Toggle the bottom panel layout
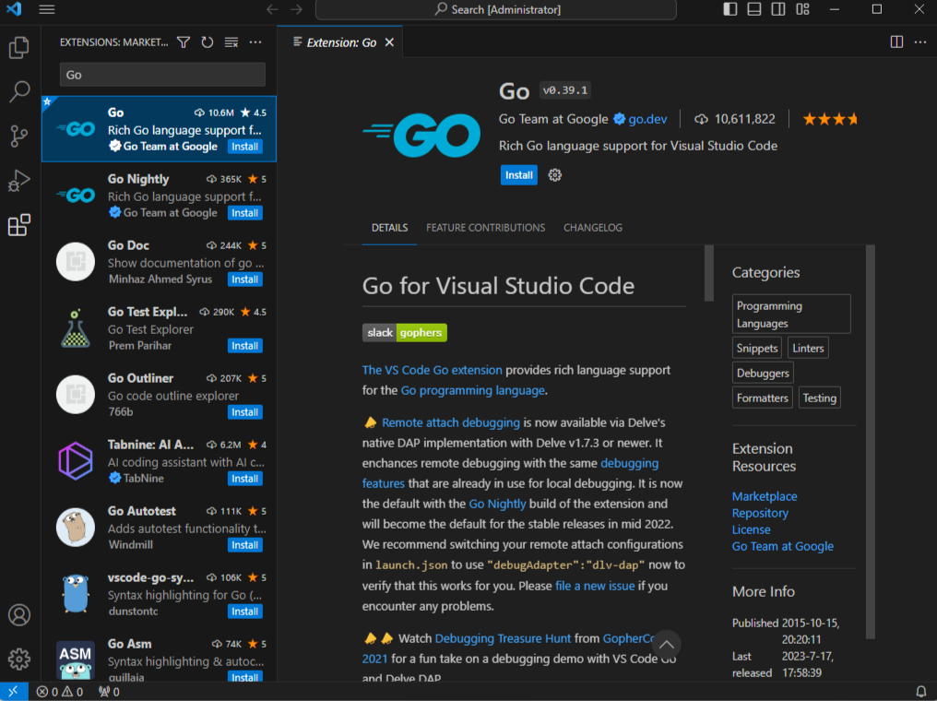The image size is (937, 701). point(754,9)
